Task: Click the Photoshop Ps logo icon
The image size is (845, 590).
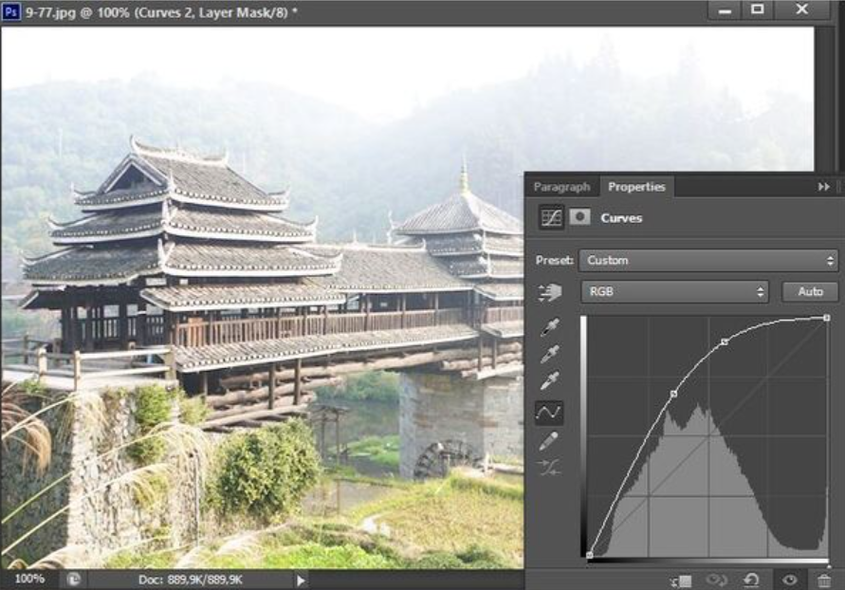Action: pos(10,11)
